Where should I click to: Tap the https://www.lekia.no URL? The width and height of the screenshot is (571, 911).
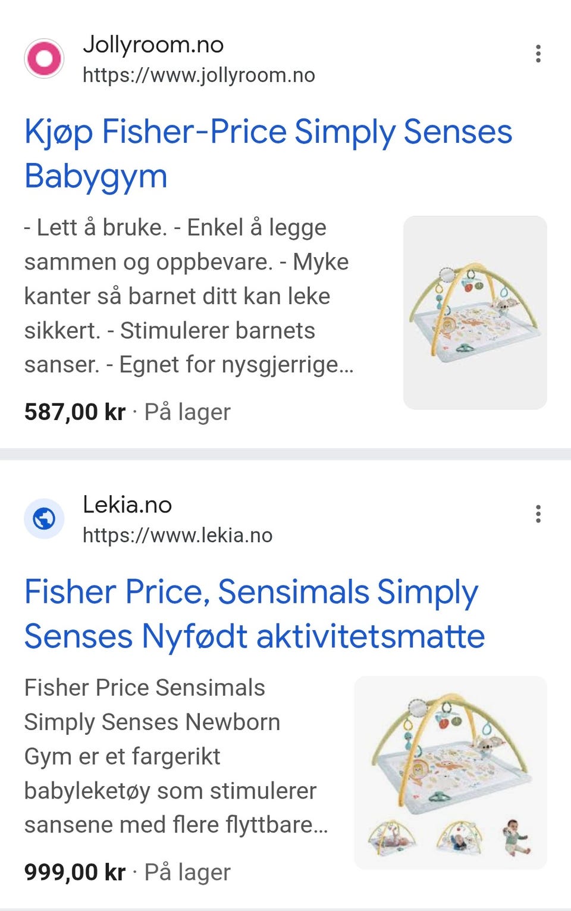(x=177, y=536)
